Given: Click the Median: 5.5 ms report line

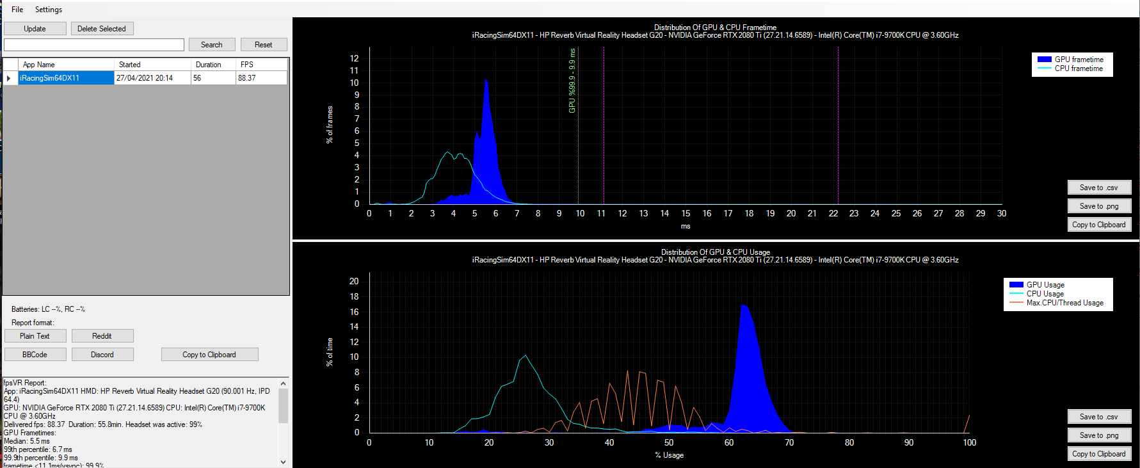Looking at the screenshot, I should click(x=27, y=441).
